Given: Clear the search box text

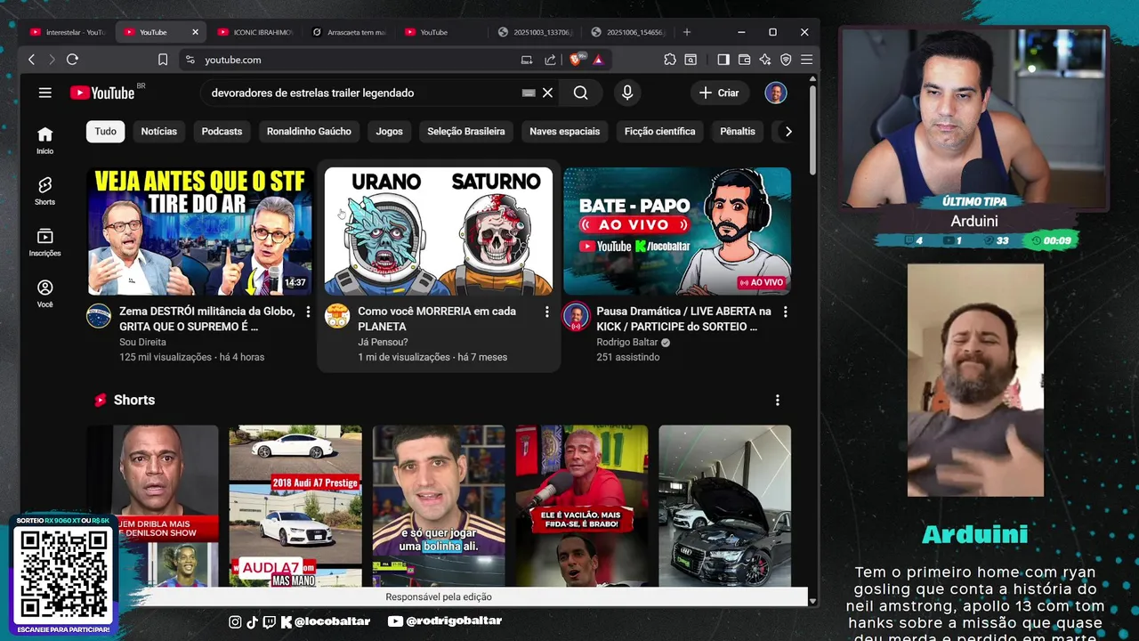Looking at the screenshot, I should point(547,93).
